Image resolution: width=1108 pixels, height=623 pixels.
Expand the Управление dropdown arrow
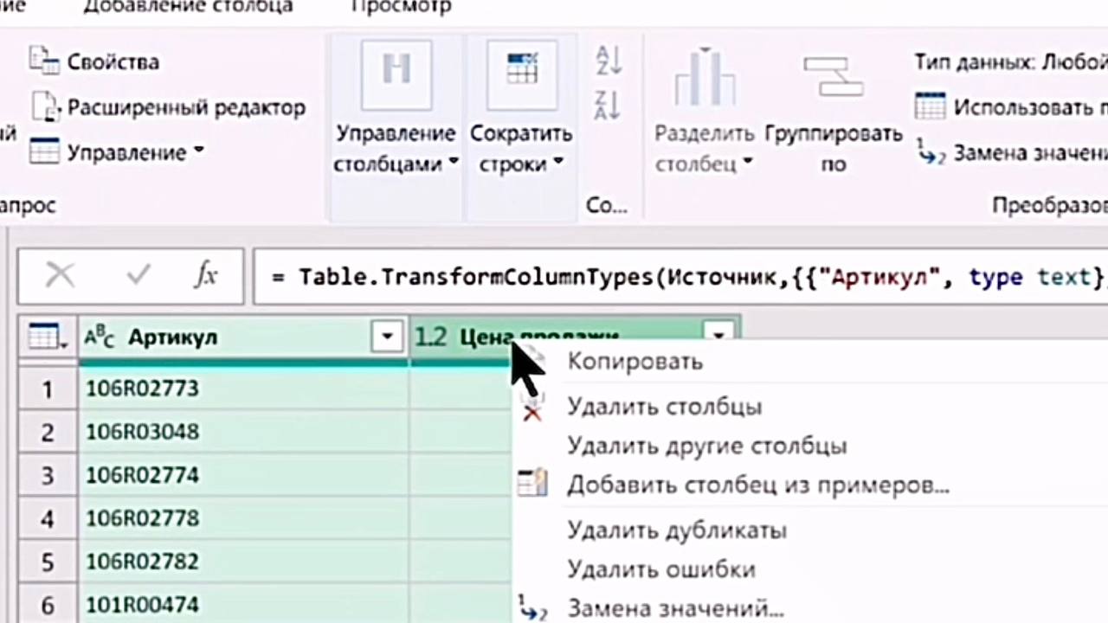coord(198,151)
